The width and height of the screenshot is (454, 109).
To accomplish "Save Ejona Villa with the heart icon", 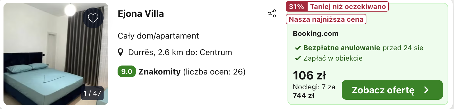I will 93,18.
